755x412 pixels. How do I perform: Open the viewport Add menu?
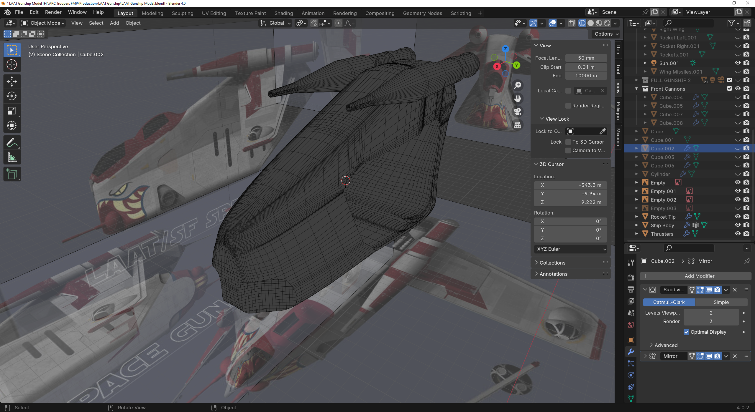coord(114,23)
